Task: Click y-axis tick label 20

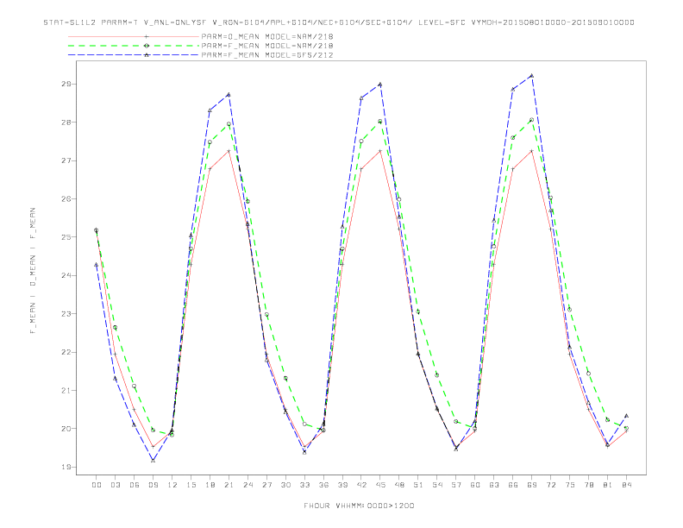Action: pyautogui.click(x=66, y=429)
